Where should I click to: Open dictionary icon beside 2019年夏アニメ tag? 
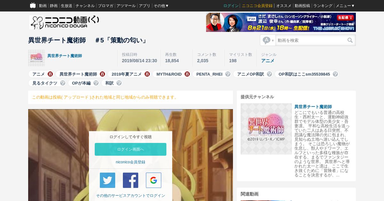tap(147, 74)
